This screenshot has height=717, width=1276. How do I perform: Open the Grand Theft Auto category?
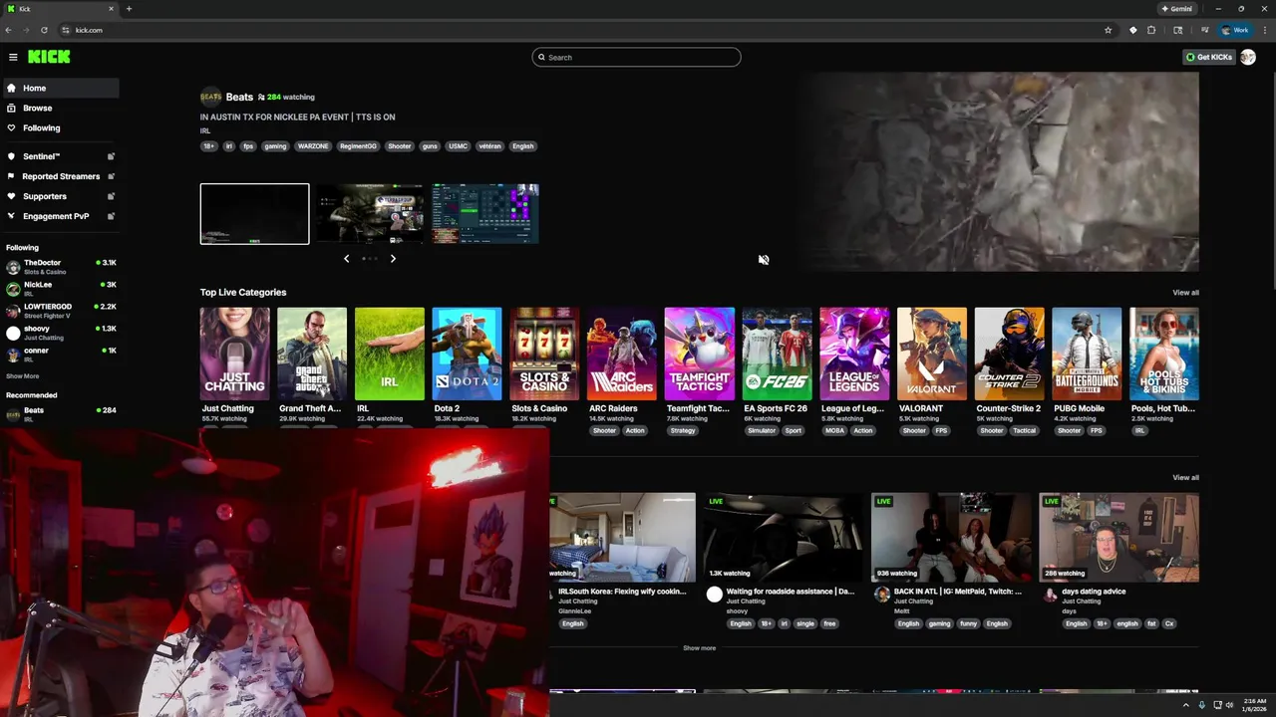(312, 354)
